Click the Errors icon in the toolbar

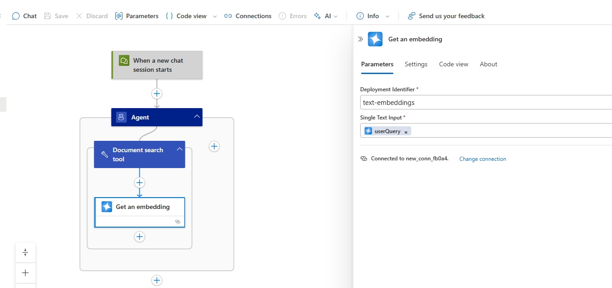tap(281, 15)
